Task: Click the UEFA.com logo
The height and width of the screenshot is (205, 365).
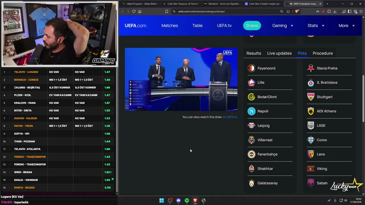Action: pos(135,26)
